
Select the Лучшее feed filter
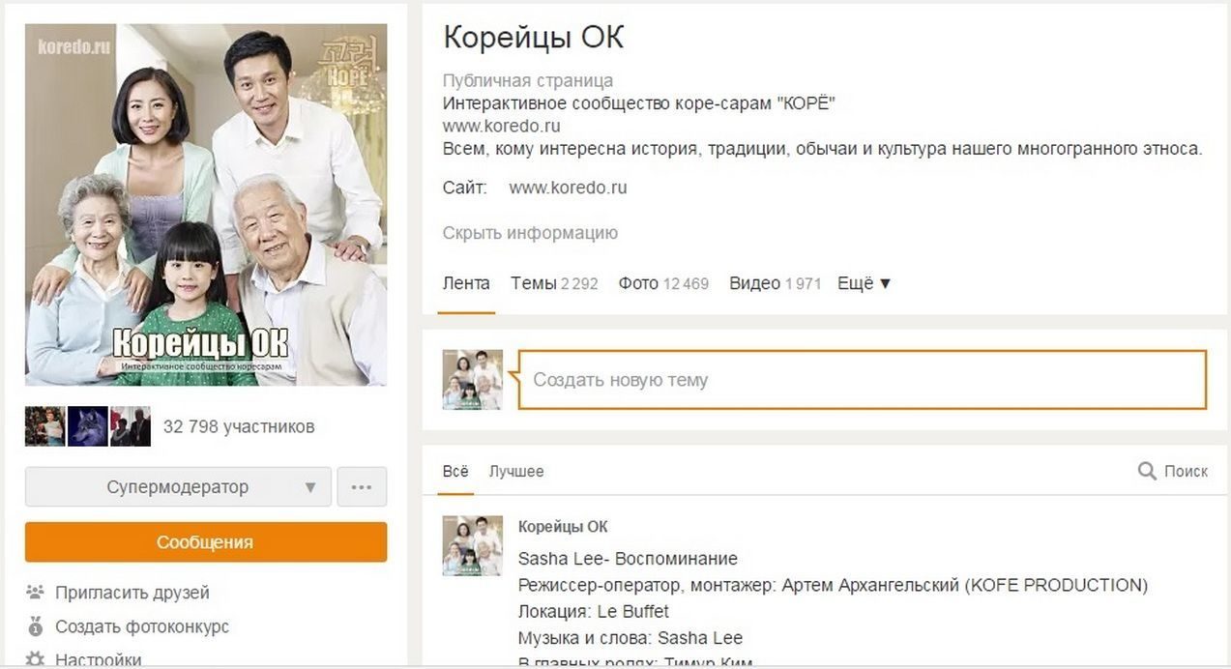(x=516, y=471)
